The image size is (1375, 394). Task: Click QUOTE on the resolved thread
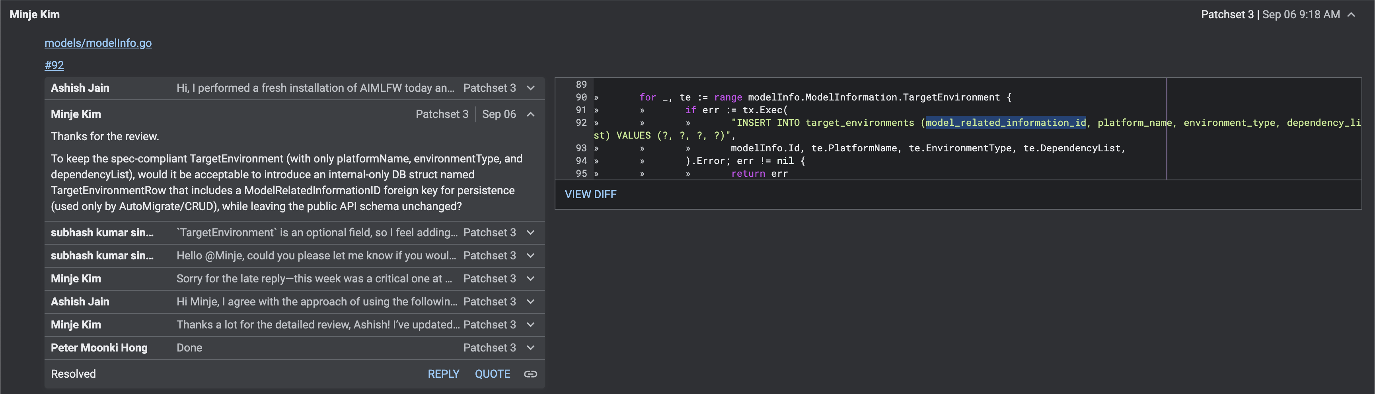click(x=493, y=374)
